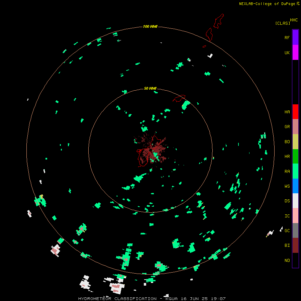The height and width of the screenshot is (301, 301).
Task: Click the GC ground clutter gray swatch
Action: point(295,230)
